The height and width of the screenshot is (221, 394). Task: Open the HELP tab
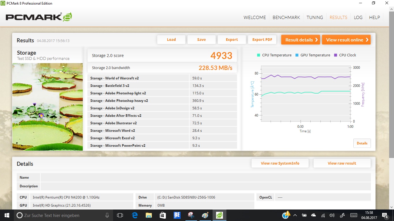[374, 17]
